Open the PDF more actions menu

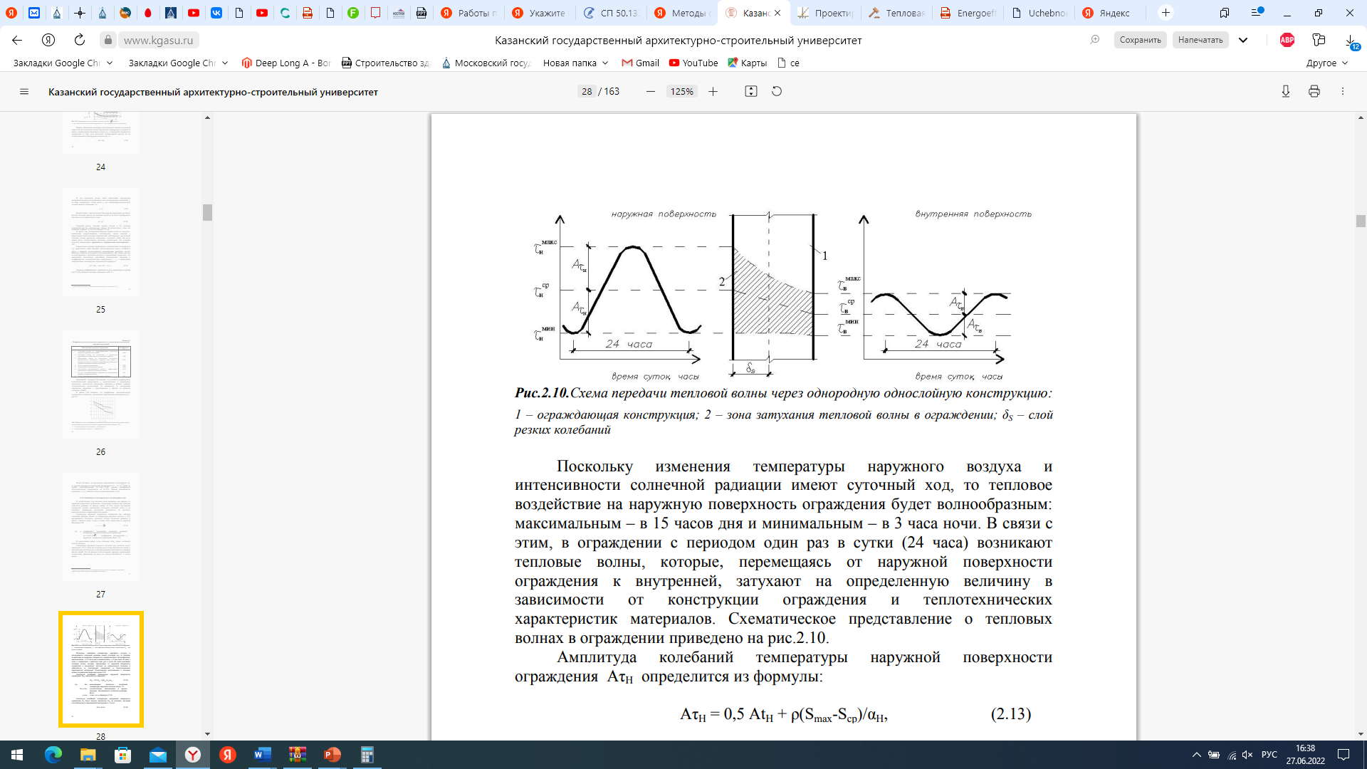pyautogui.click(x=1343, y=91)
